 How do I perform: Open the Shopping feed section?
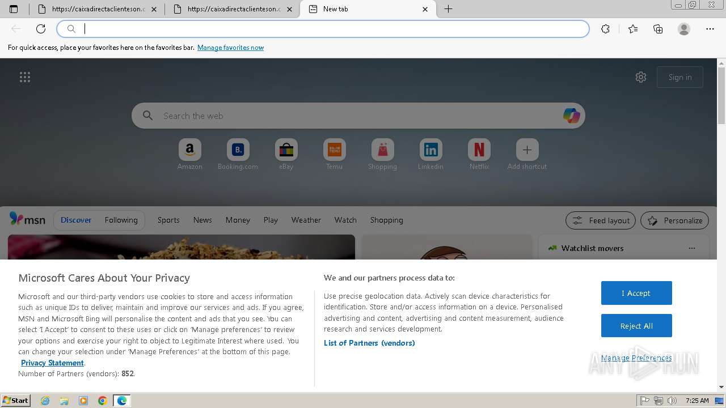pyautogui.click(x=387, y=220)
